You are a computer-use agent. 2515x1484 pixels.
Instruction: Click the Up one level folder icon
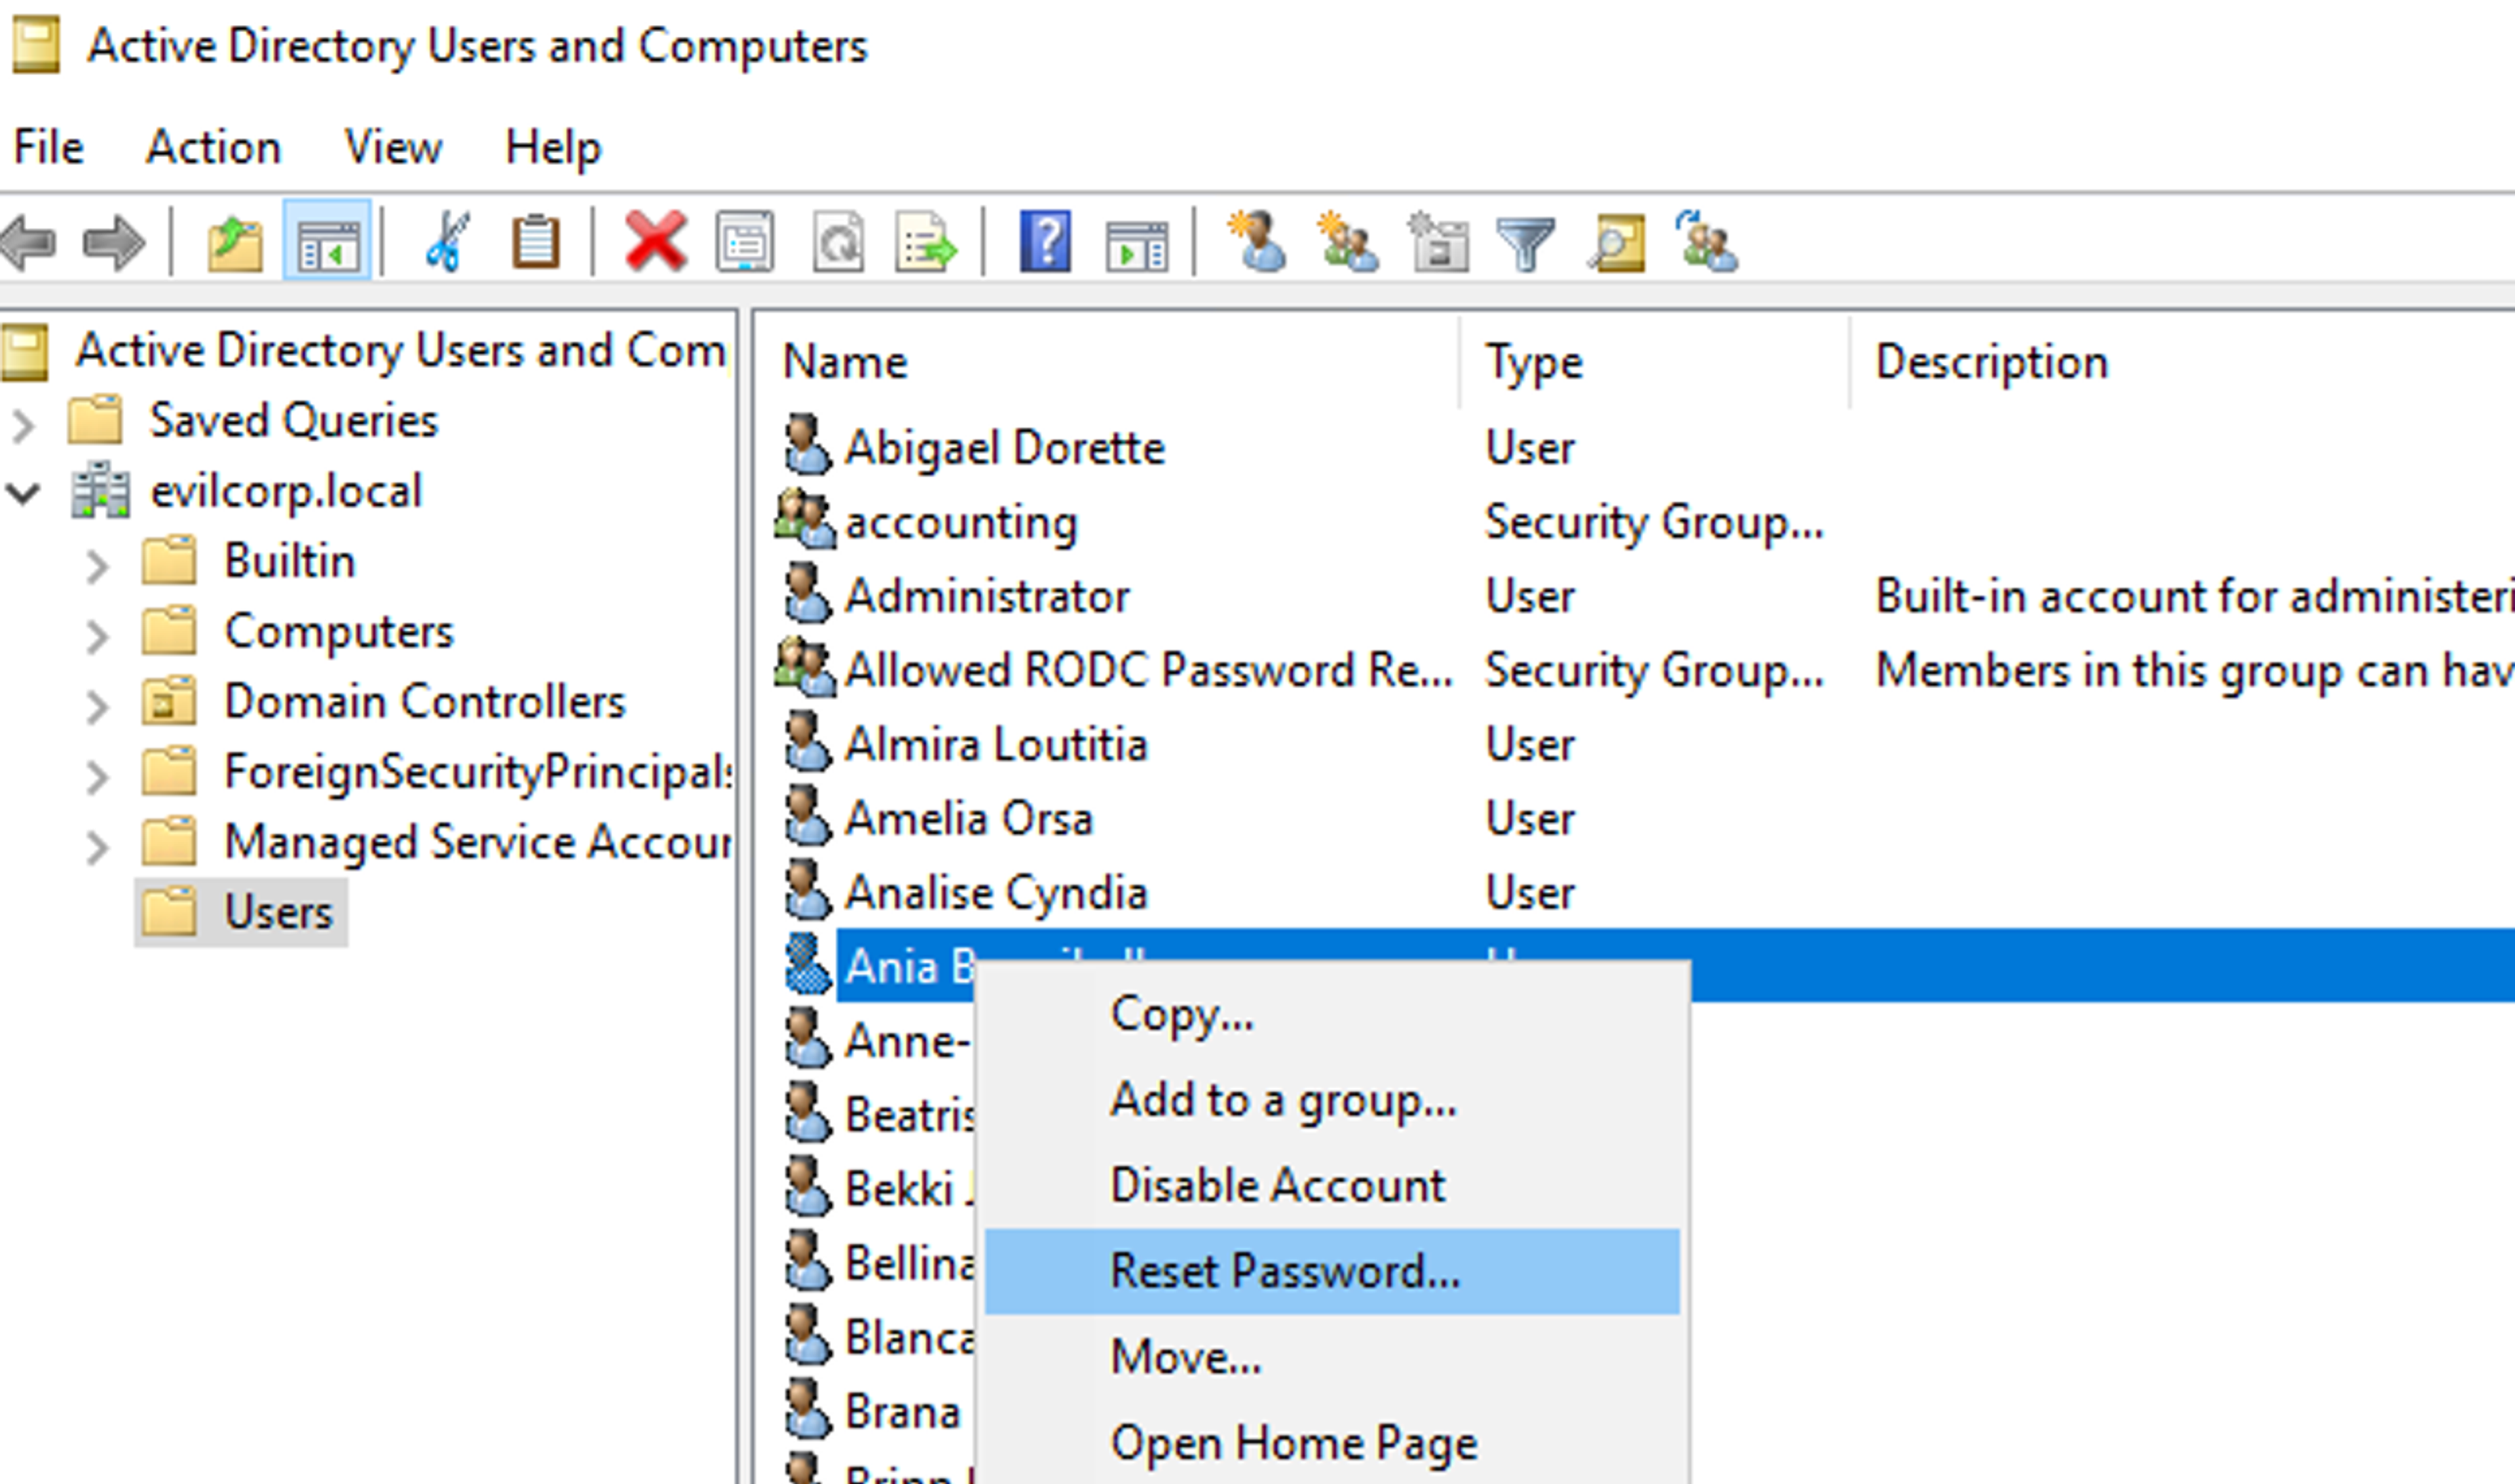(x=235, y=242)
